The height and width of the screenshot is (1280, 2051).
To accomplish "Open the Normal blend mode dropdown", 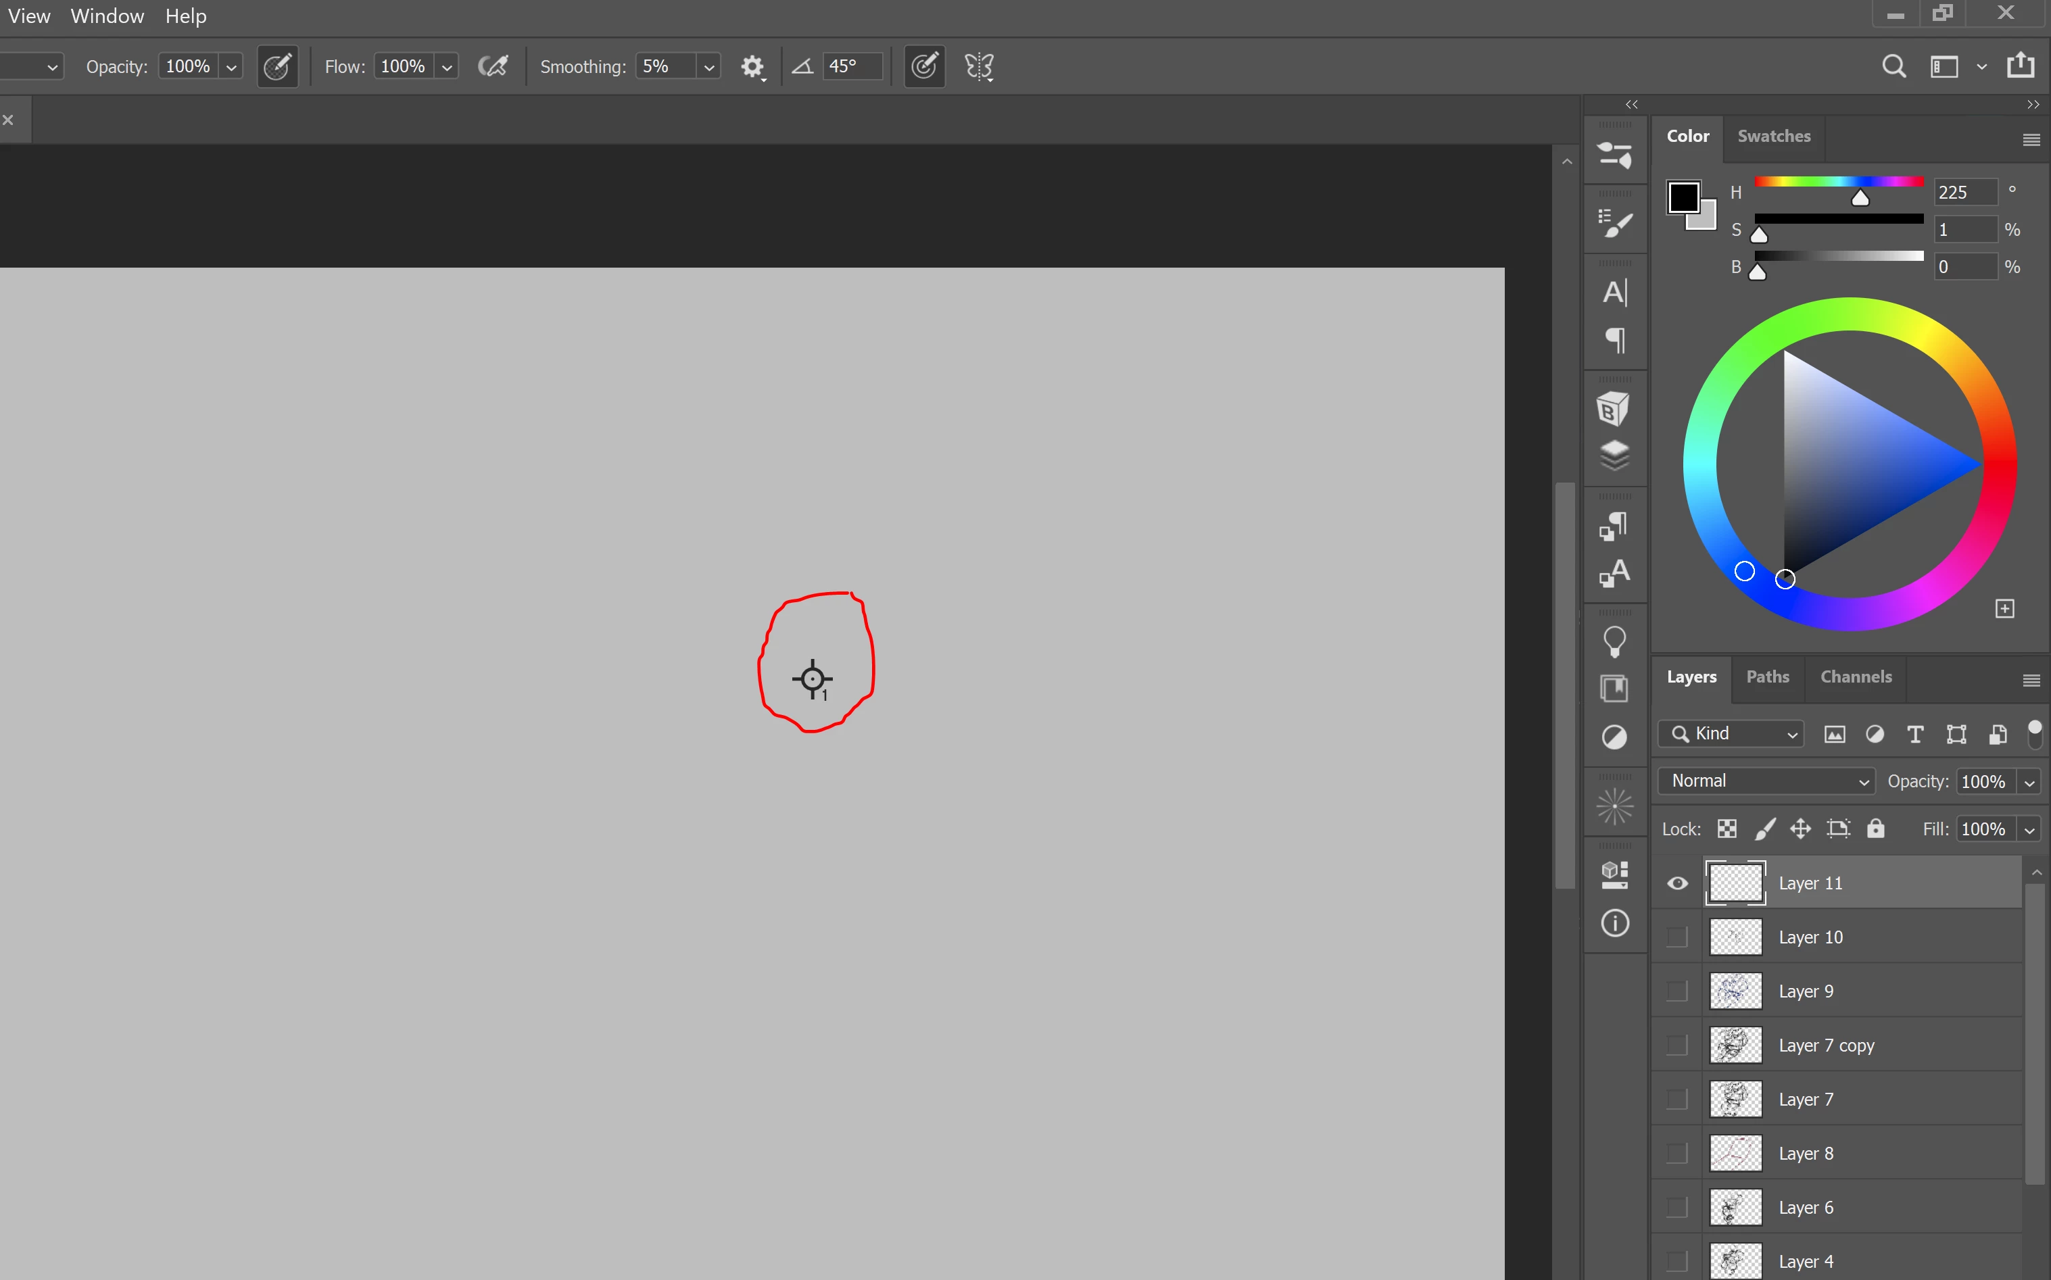I will (1766, 781).
